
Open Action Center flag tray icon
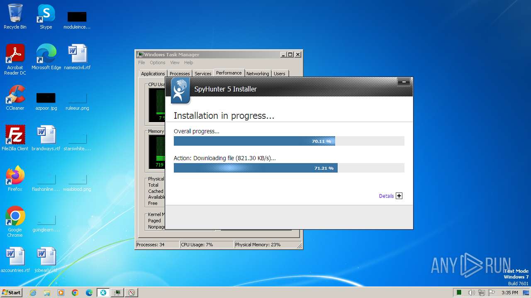coord(492,293)
